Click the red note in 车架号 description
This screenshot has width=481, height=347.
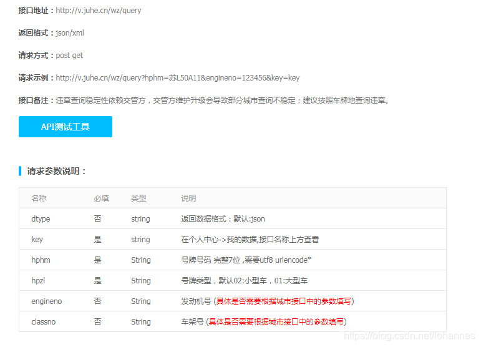[x=276, y=322]
